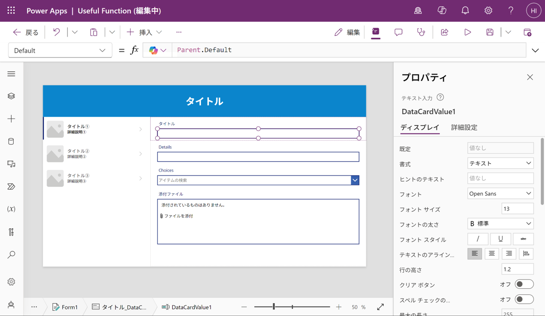Image resolution: width=545 pixels, height=316 pixels.
Task: Run the App checker stethoscope
Action: click(x=421, y=32)
